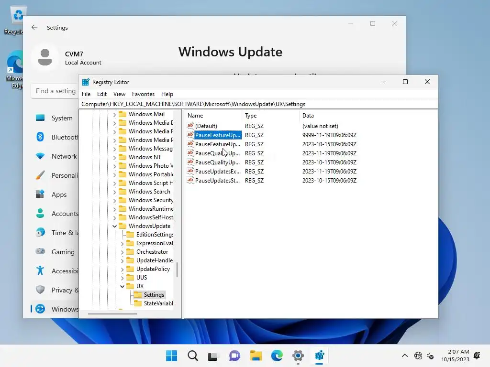Expand the Orchestrator key
The height and width of the screenshot is (367, 490).
(x=122, y=252)
